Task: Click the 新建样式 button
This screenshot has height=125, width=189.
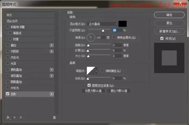Action: tap(169, 31)
